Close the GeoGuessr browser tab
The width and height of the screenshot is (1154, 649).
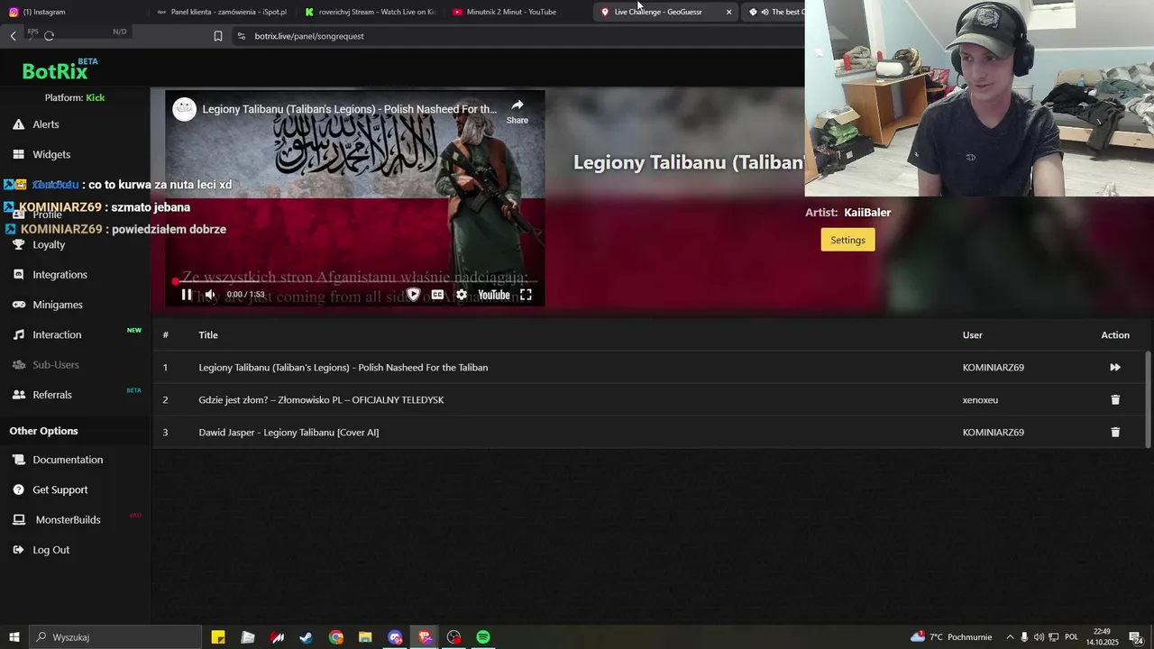728,12
